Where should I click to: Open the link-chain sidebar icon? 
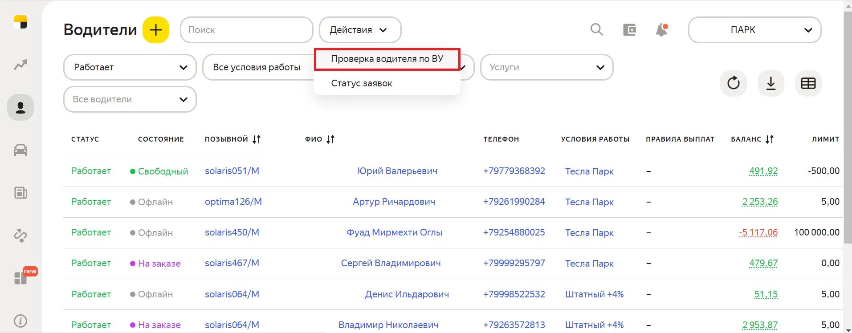point(20,235)
